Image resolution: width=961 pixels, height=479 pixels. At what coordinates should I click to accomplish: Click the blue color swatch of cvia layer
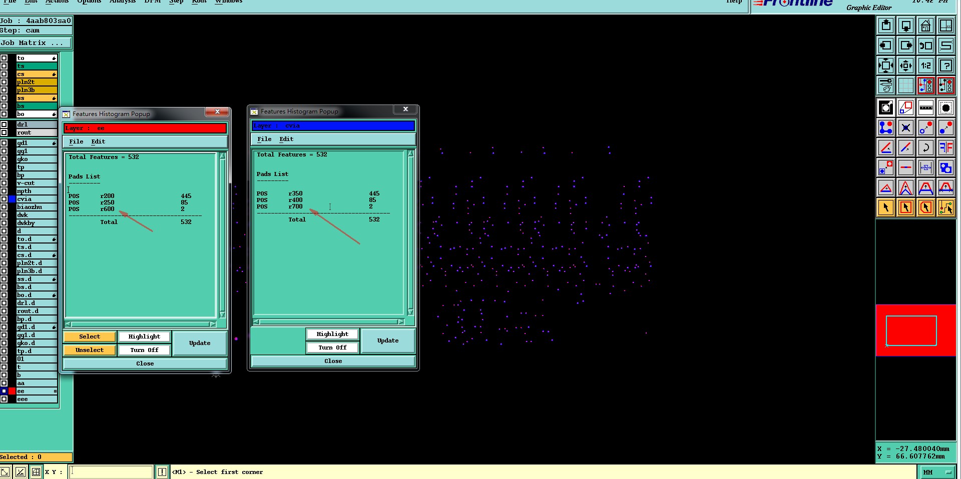click(12, 199)
